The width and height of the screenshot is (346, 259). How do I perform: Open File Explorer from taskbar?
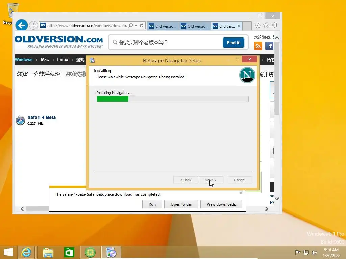[48, 252]
